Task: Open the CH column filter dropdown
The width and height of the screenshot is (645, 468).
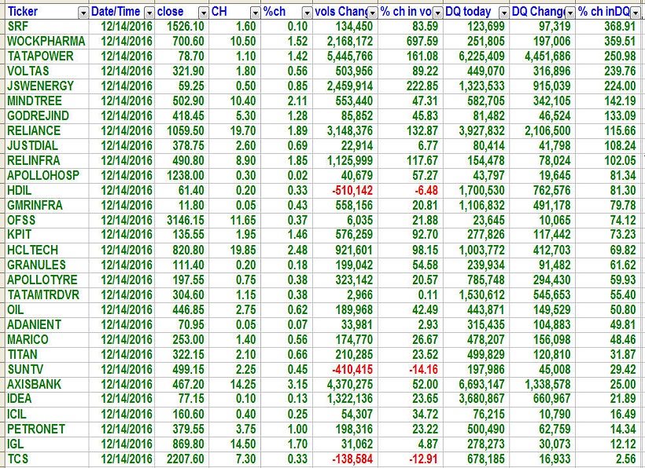Action: (255, 12)
